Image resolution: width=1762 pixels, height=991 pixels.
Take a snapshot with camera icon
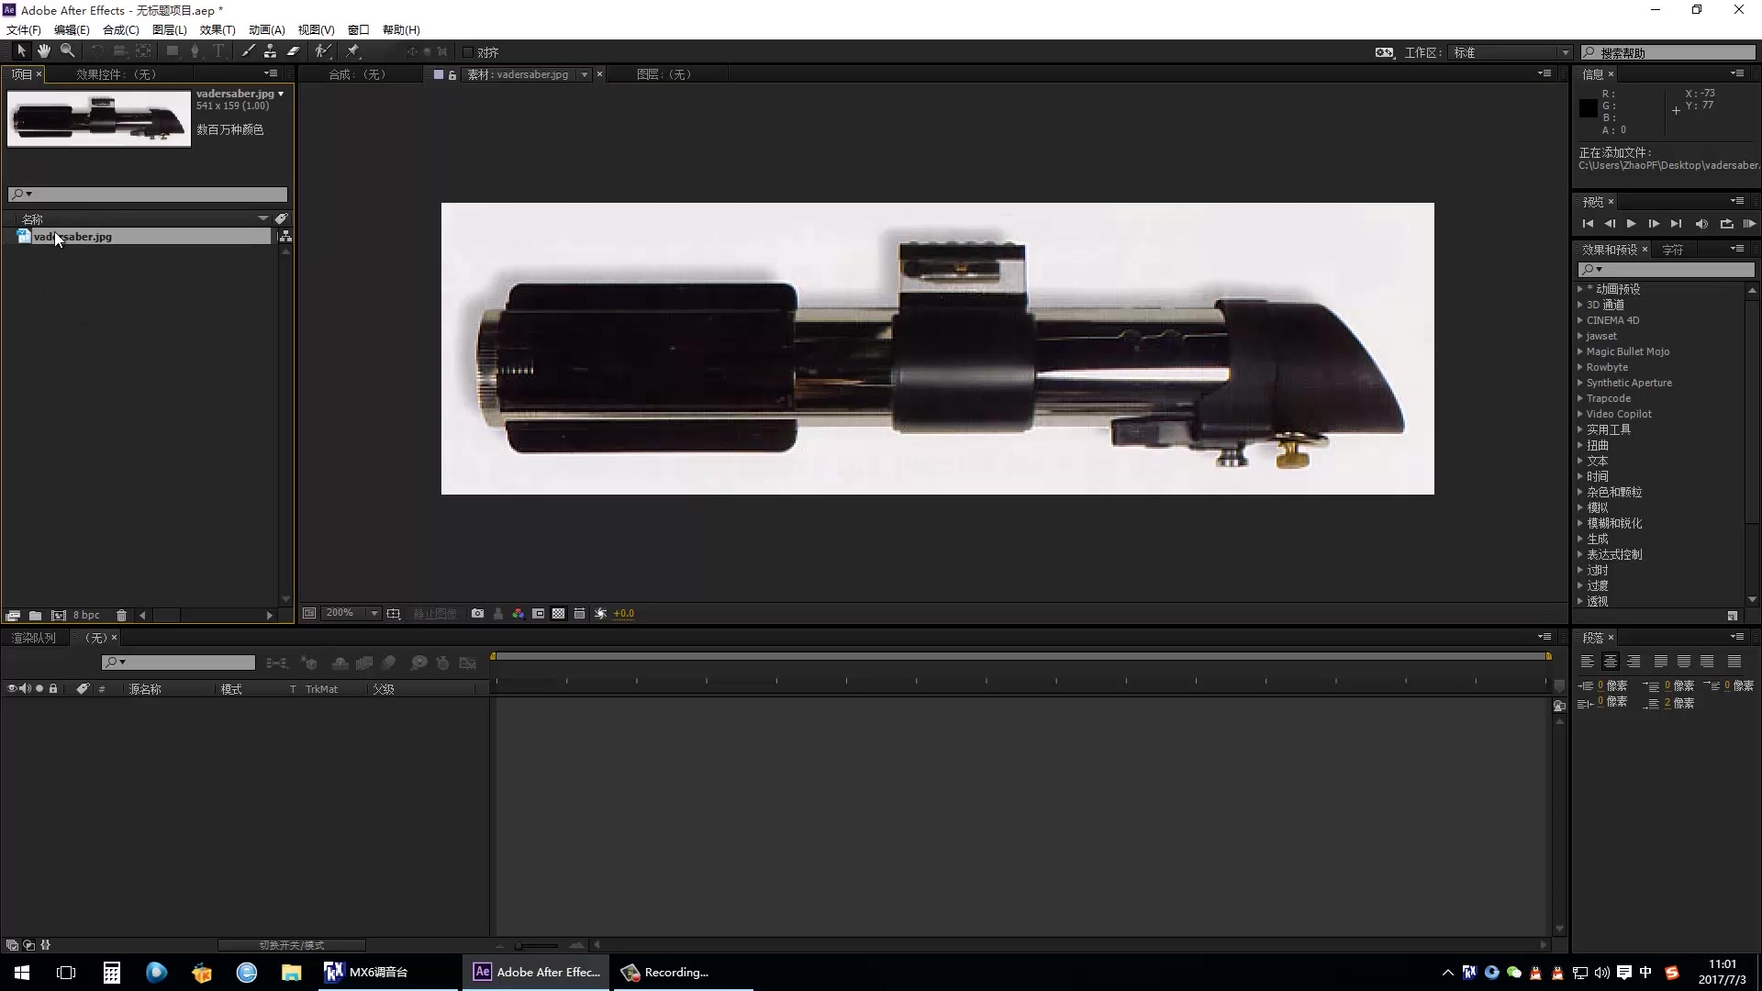[x=477, y=613]
